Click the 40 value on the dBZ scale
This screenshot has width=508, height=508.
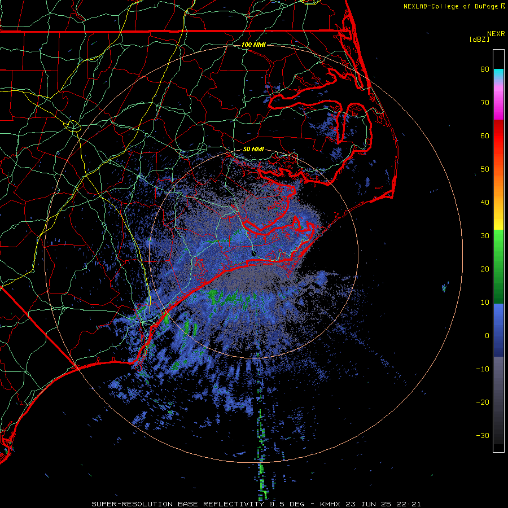(485, 203)
